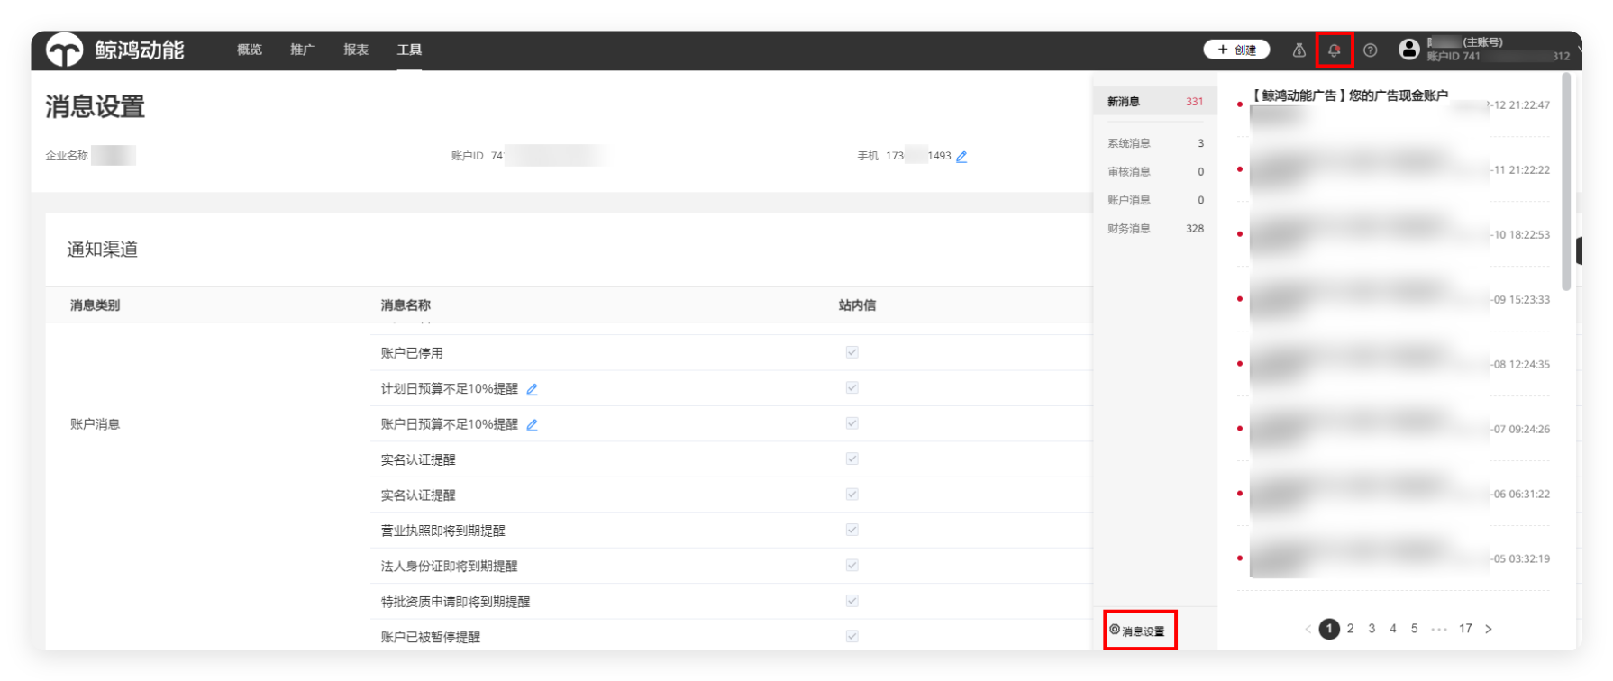The width and height of the screenshot is (1613, 681).
Task: Open the 概览 menu
Action: [x=250, y=50]
